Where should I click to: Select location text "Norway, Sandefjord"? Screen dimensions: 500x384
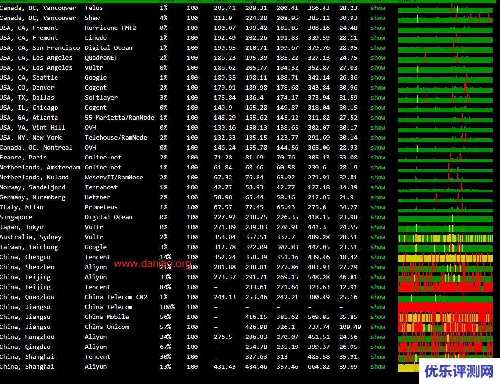[33, 187]
